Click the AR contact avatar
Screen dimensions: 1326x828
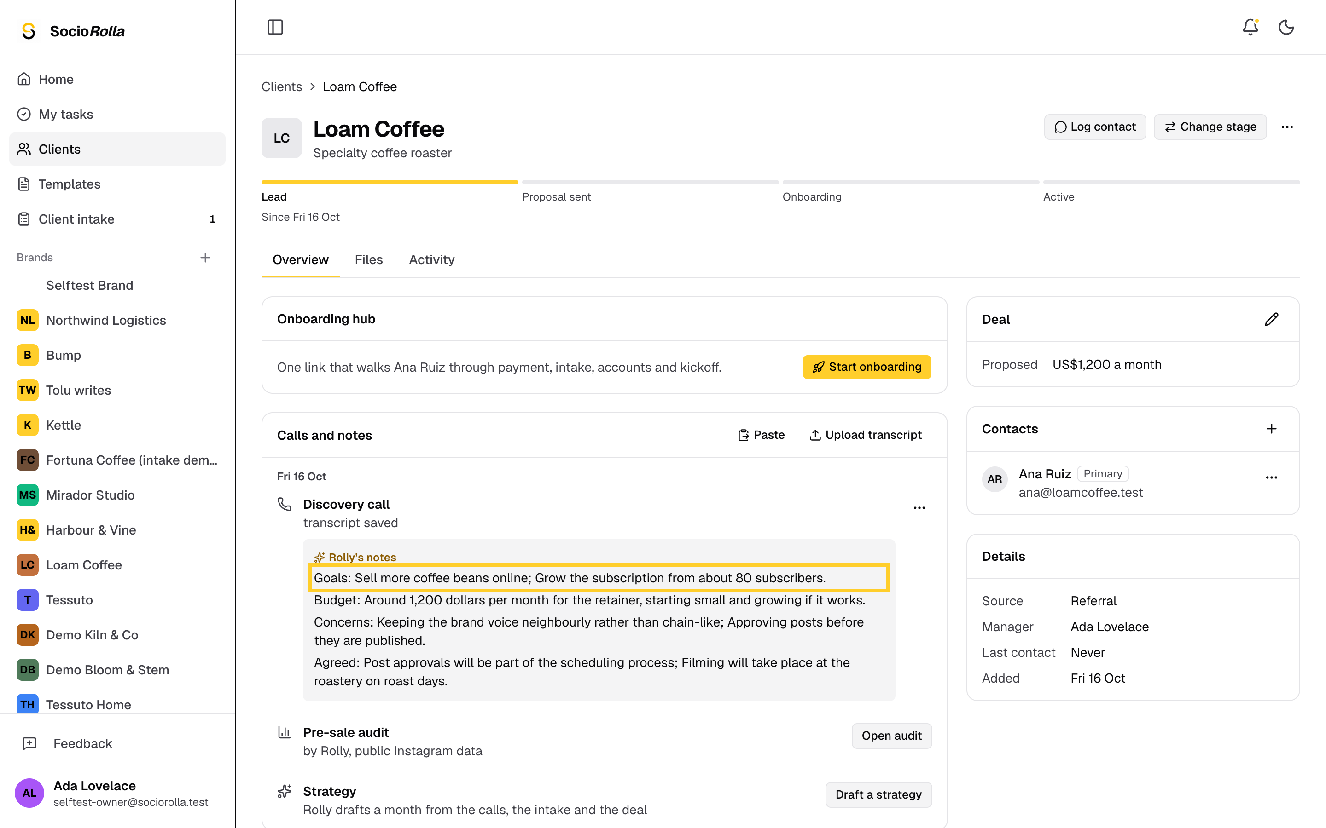[994, 479]
